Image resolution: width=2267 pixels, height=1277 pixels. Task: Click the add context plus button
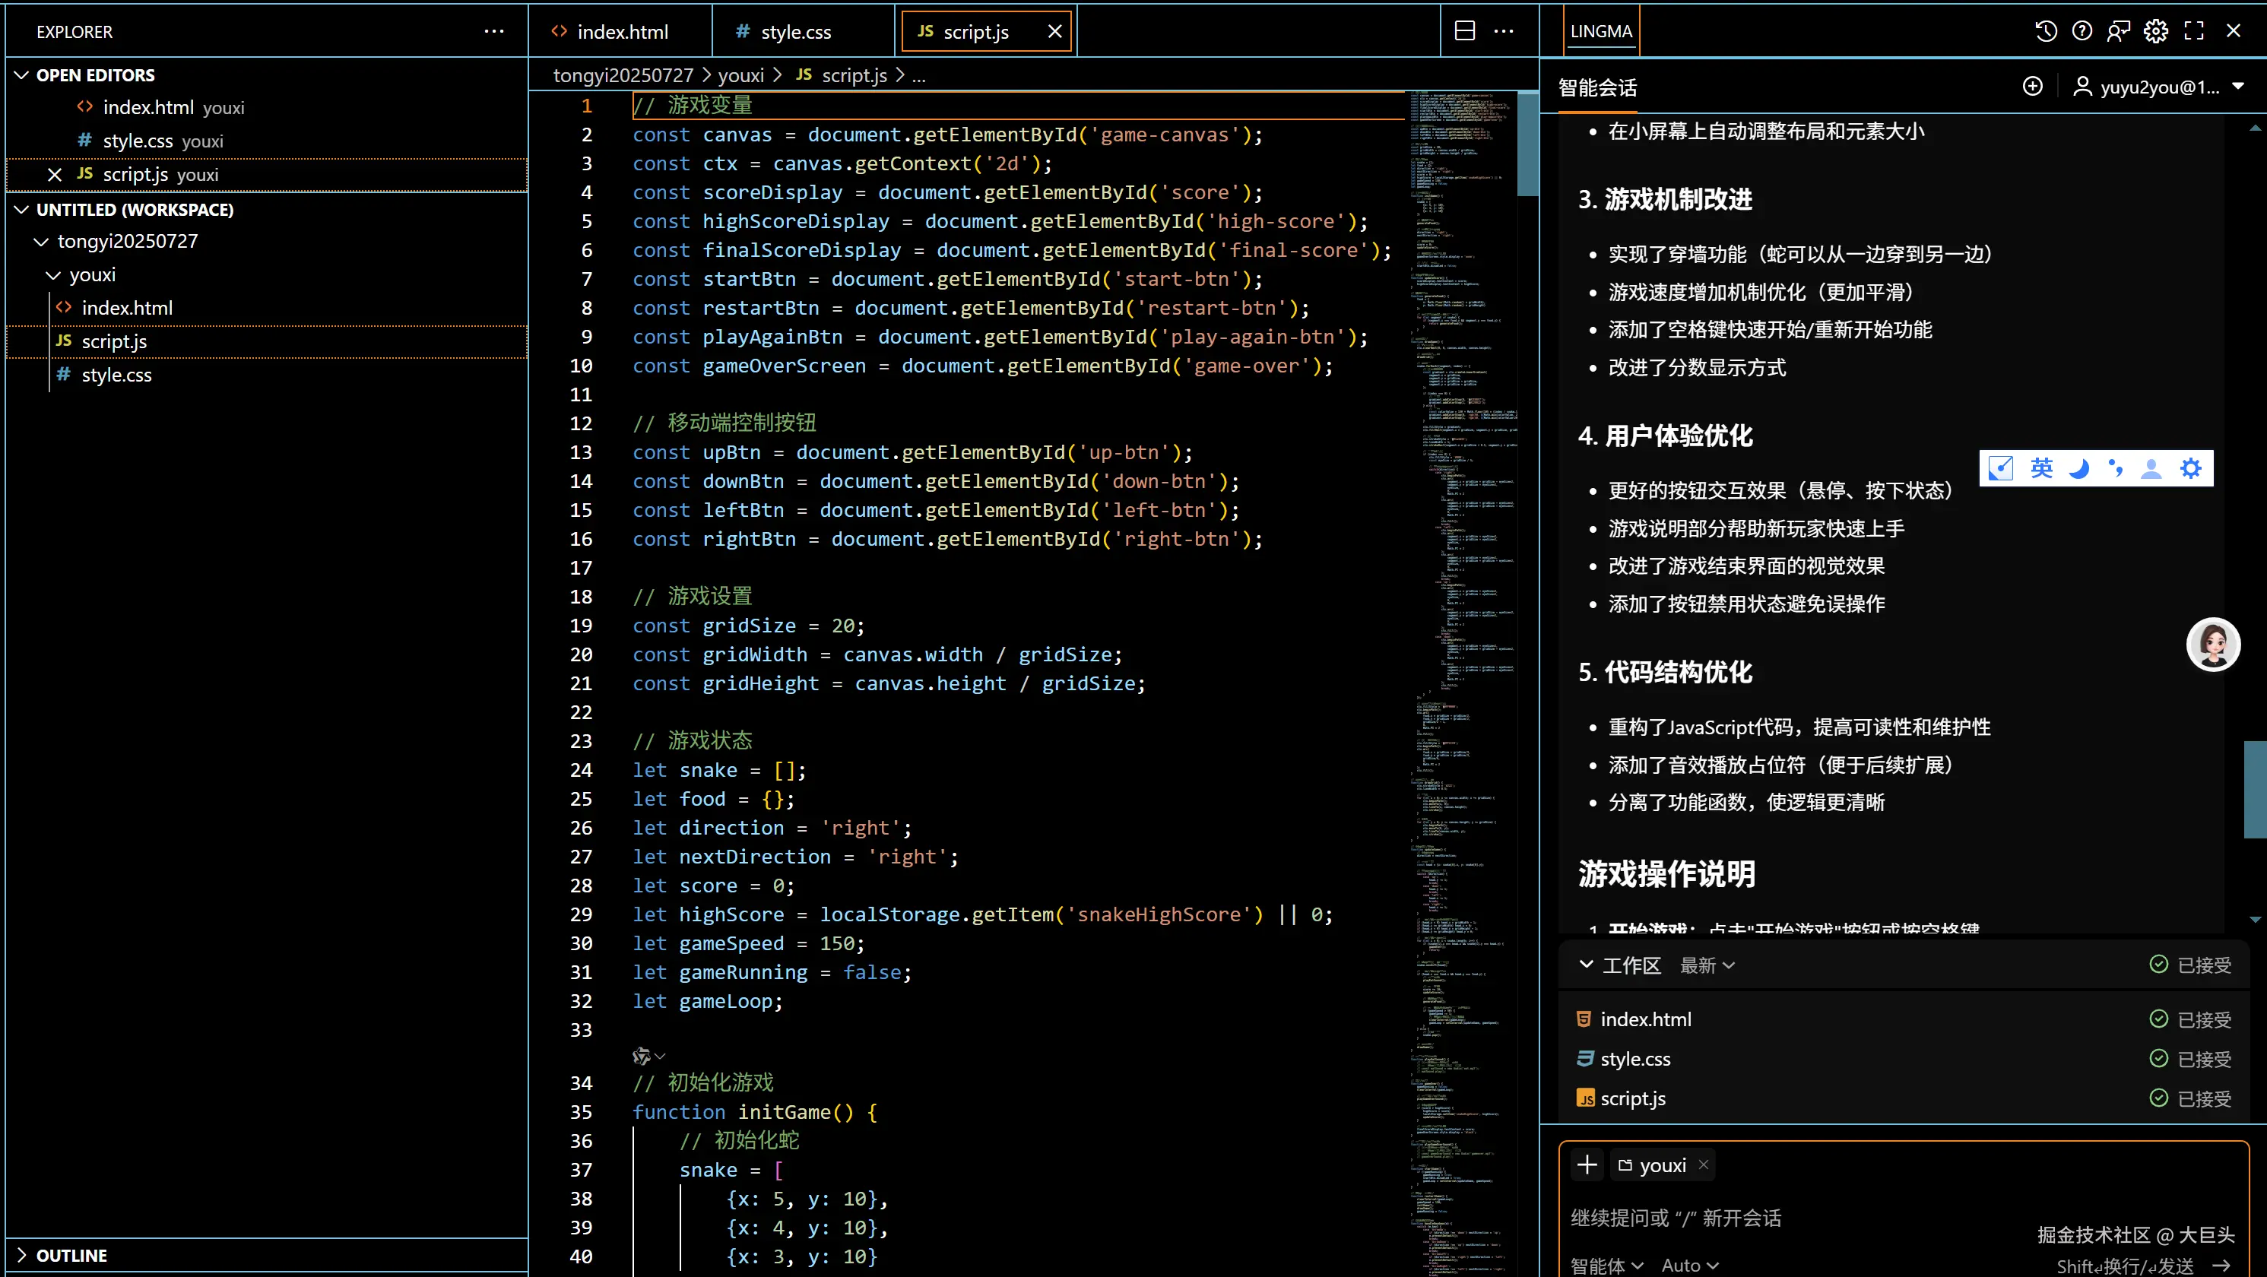pos(1587,1165)
